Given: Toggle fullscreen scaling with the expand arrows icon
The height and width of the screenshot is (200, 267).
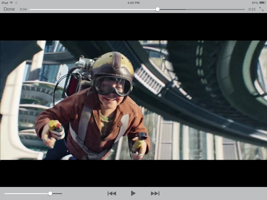Looking at the screenshot, I should point(261,9).
